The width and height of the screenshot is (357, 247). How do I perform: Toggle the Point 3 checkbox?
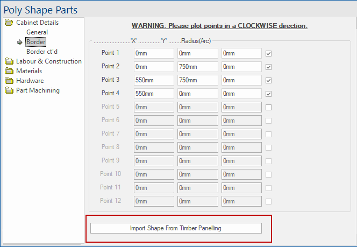[268, 80]
